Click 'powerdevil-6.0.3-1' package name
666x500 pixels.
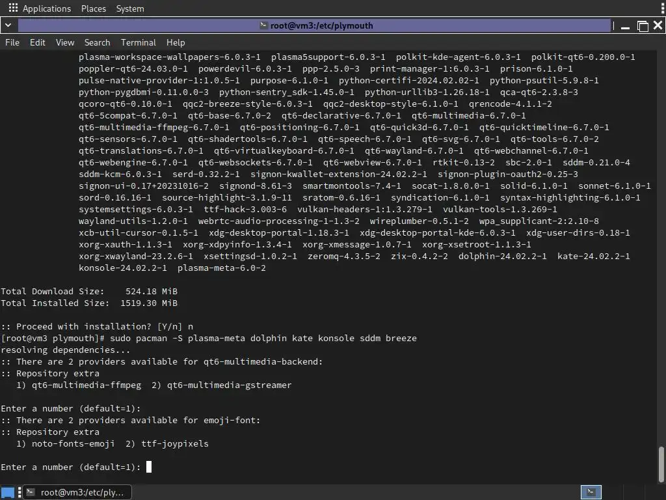click(245, 69)
